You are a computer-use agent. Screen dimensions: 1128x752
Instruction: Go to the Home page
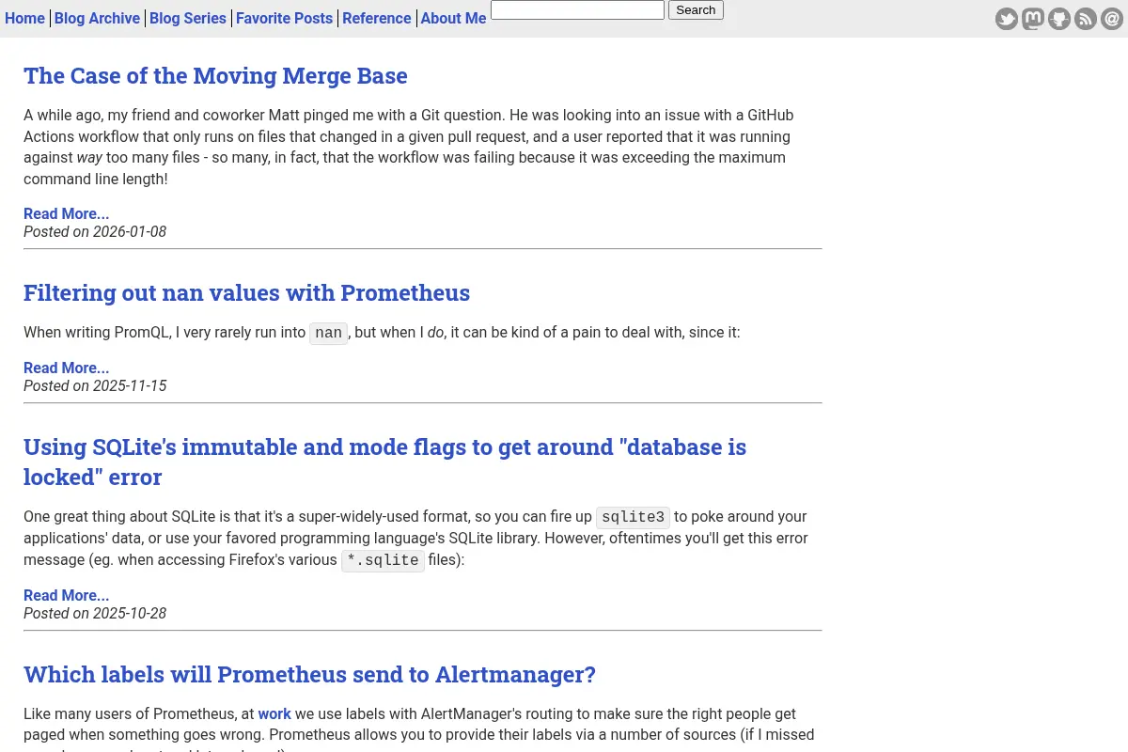[24, 18]
